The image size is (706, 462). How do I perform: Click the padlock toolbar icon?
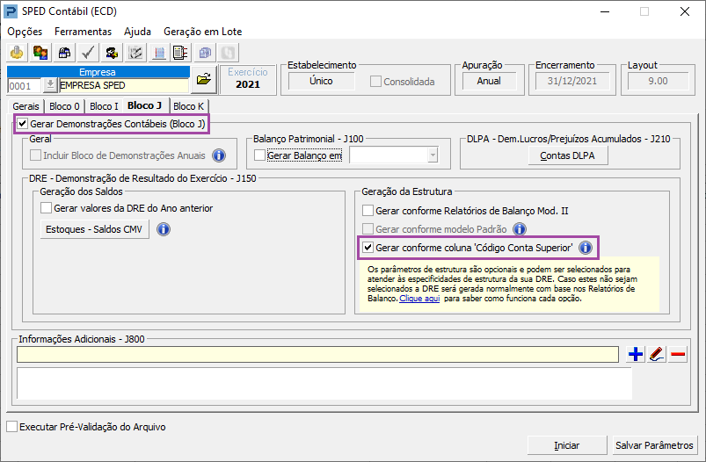(x=64, y=53)
